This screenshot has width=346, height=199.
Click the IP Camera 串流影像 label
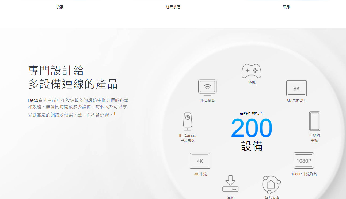coord(188,138)
